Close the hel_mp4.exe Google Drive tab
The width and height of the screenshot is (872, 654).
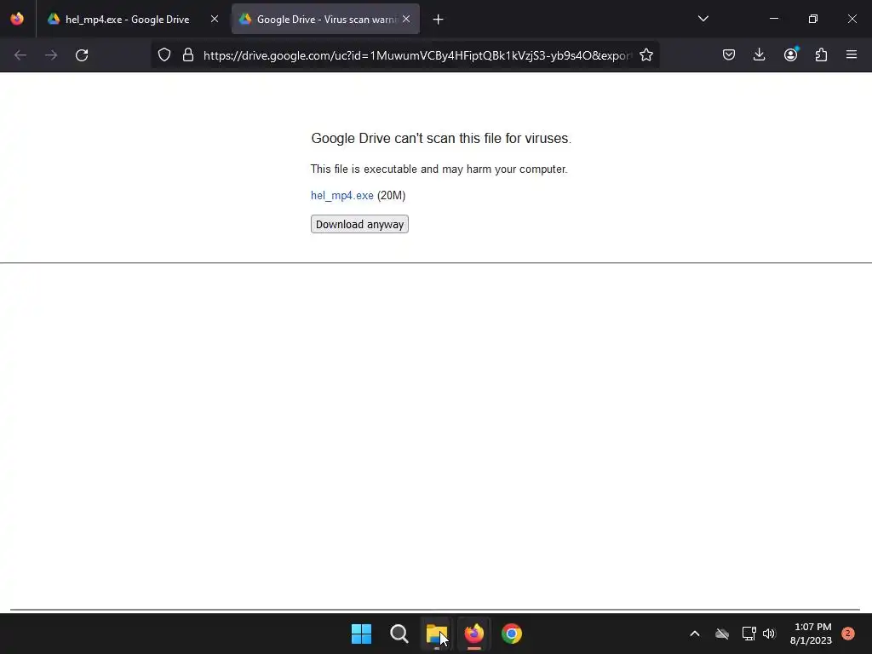[x=215, y=19]
